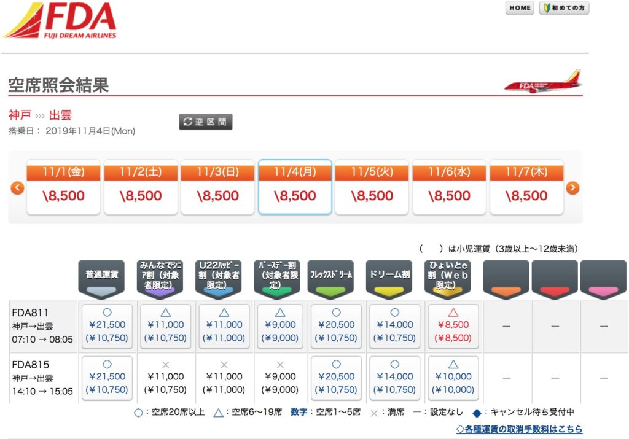Viewport: 629px width, 439px height.
Task: Go to the HOME page button
Action: [520, 8]
